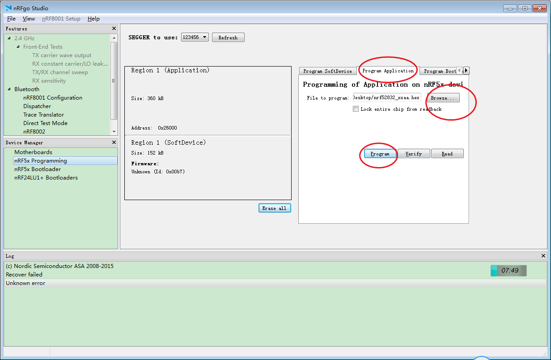Switch to the Program Bootloader tab
Viewport: 551px width, 360px height.
point(439,71)
